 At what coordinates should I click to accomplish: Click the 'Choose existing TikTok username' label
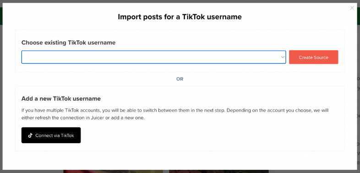click(x=68, y=43)
